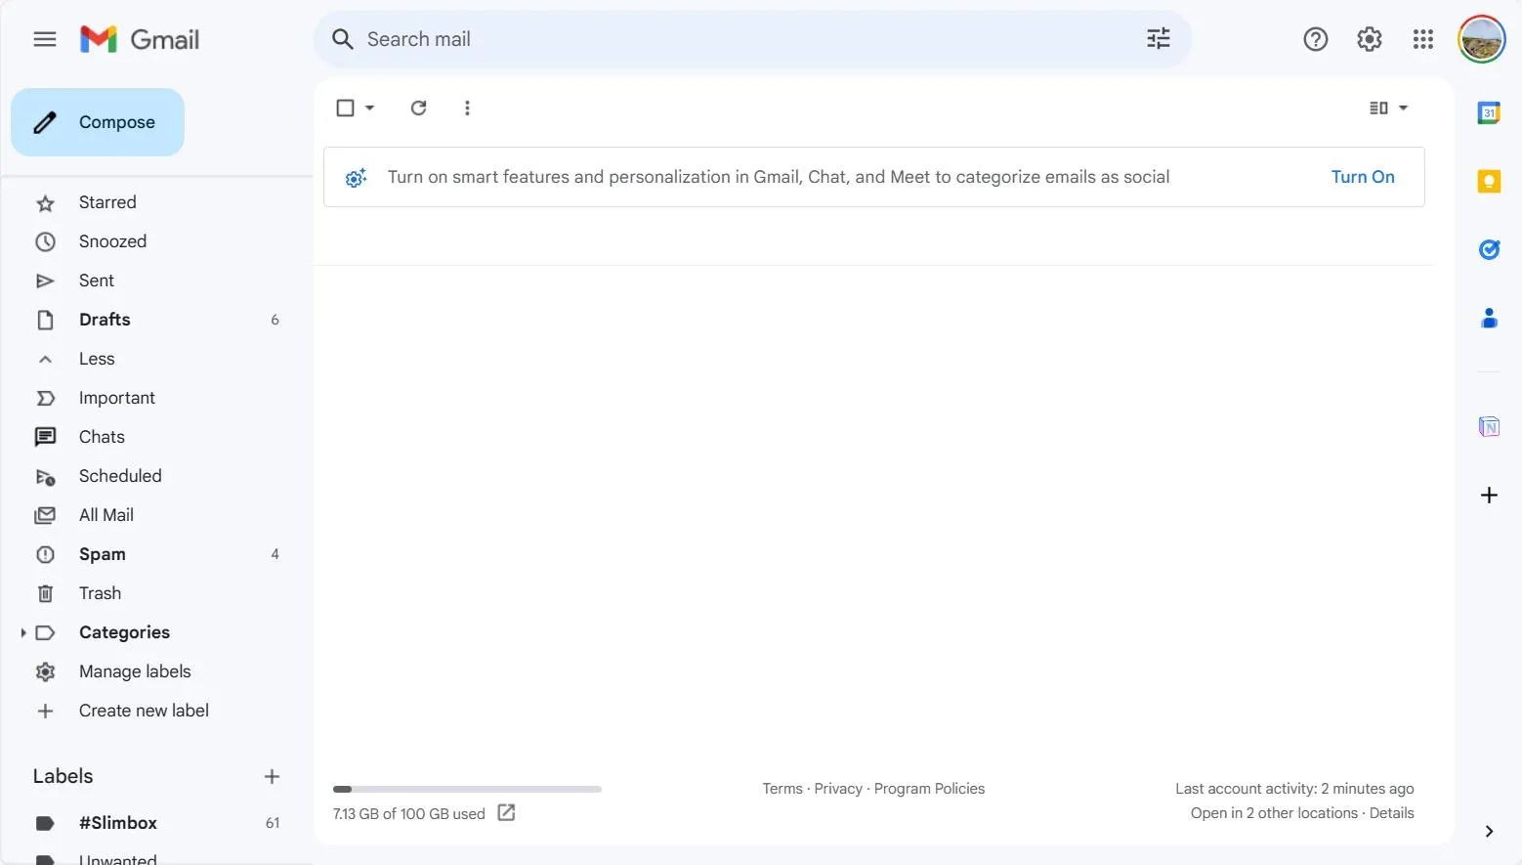
Task: Click the storage usage progress bar
Action: click(466, 789)
